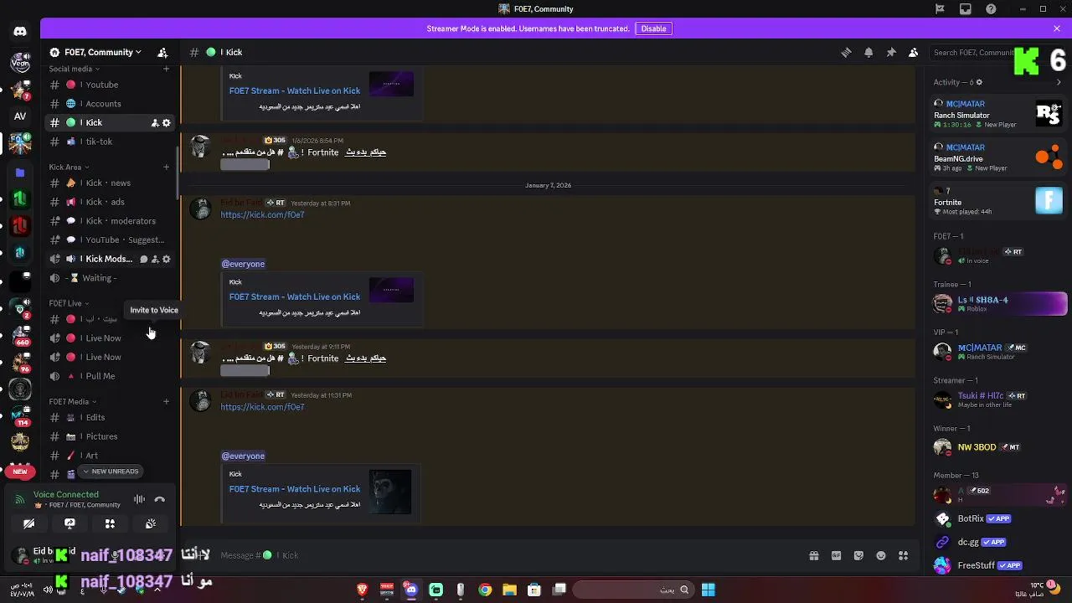This screenshot has height=603, width=1072.
Task: Open the Kick · ads channel
Action: point(109,202)
